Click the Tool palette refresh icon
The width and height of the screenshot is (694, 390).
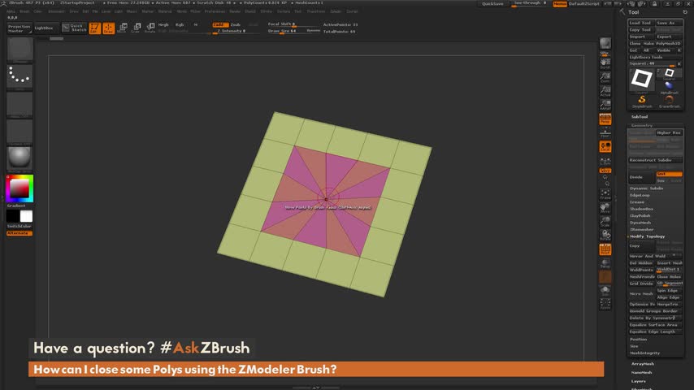(x=685, y=12)
